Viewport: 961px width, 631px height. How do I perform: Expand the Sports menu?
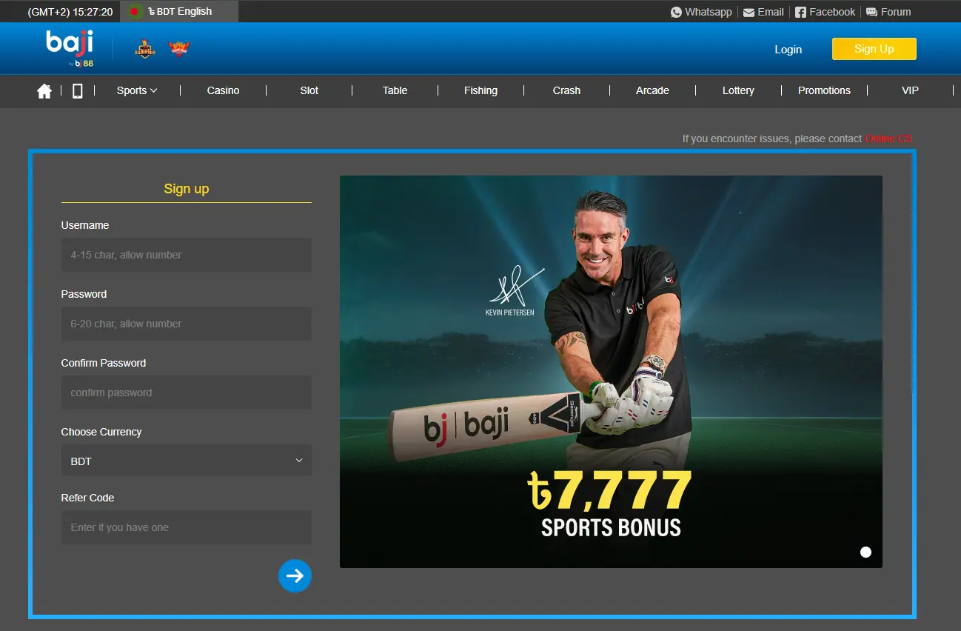[x=137, y=90]
